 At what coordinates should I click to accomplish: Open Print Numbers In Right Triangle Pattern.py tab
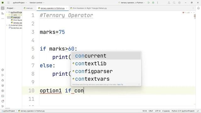pos(89,8)
